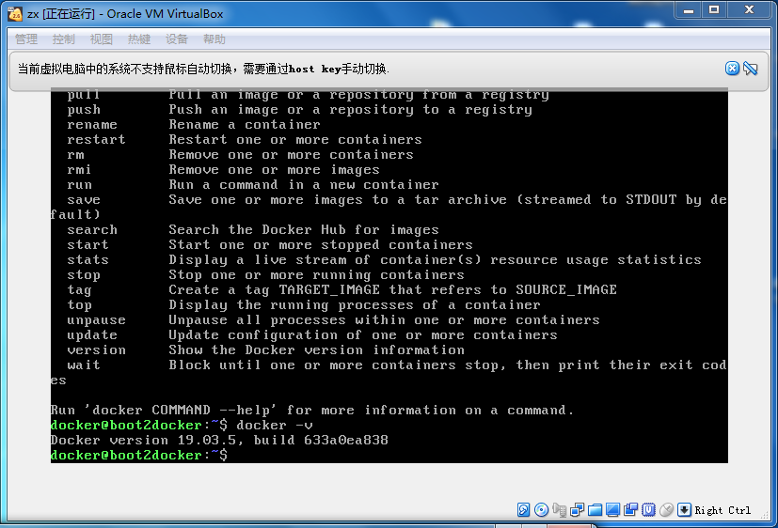Viewport: 778px width, 528px height.
Task: Click the 'Docker version 19.03.5' output line
Action: coord(219,440)
